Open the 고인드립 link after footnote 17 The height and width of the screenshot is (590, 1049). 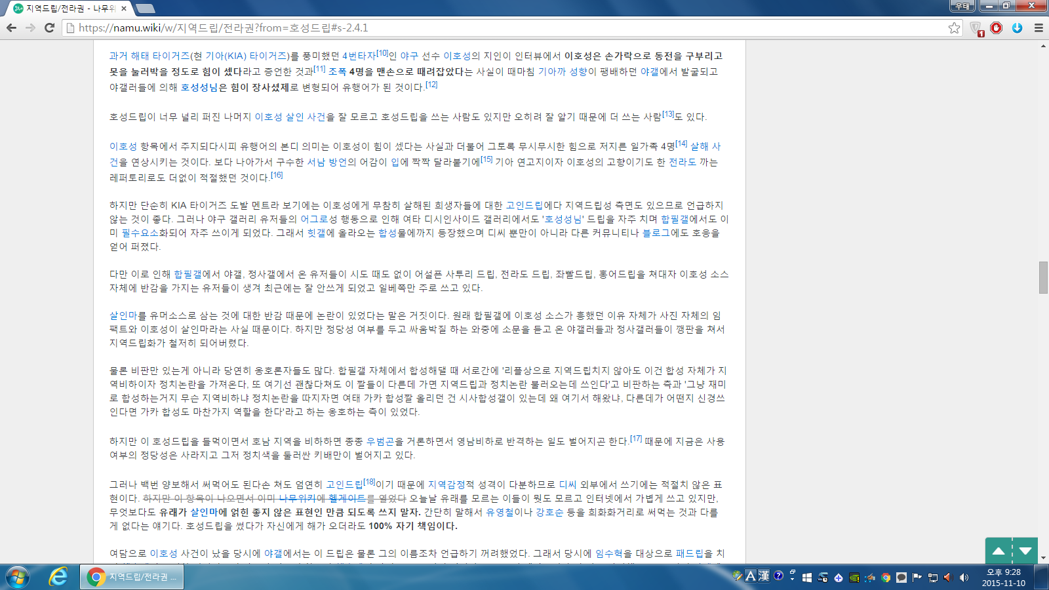point(344,484)
